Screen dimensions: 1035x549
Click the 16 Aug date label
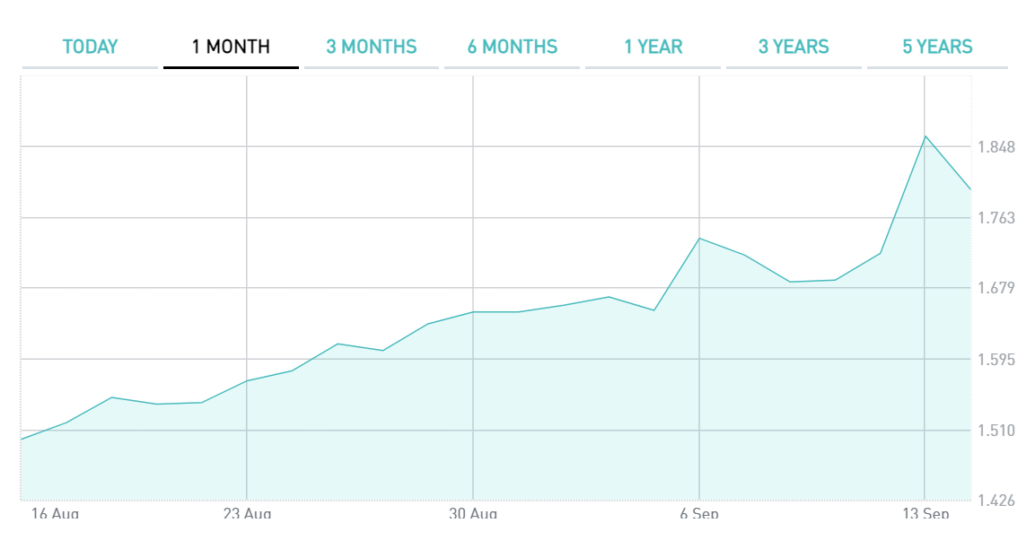(x=55, y=514)
